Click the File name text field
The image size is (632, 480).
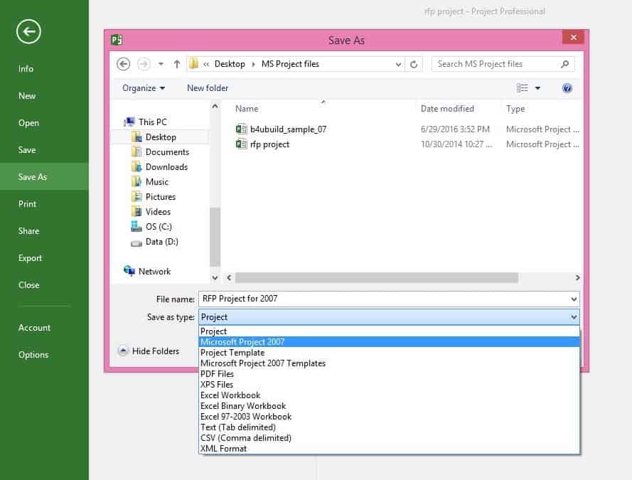(x=382, y=299)
